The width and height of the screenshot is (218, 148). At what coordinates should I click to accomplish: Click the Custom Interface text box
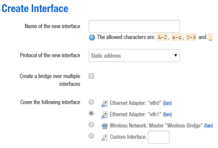(x=158, y=137)
